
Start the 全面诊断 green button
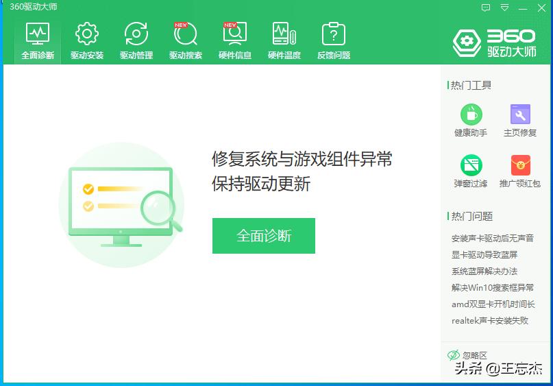tap(263, 236)
